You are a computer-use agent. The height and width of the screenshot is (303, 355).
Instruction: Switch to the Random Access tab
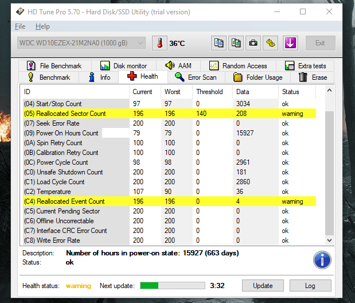(x=238, y=66)
